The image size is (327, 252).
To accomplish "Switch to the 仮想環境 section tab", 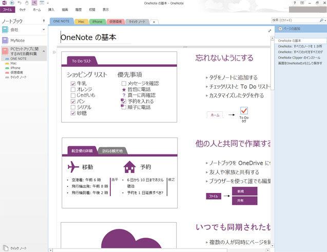I will coord(116,22).
